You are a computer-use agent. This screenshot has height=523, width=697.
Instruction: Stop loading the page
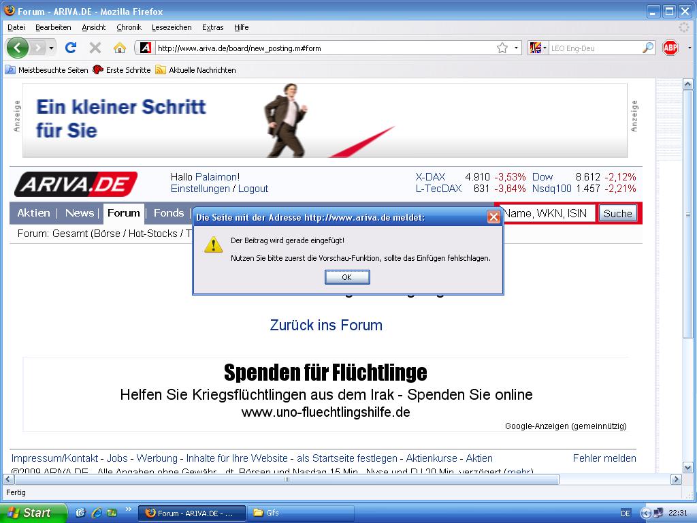(95, 48)
